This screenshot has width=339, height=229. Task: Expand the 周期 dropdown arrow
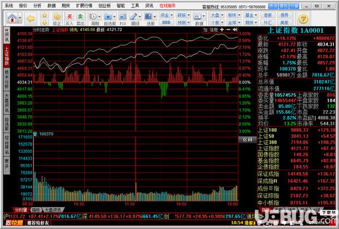(x=99, y=16)
